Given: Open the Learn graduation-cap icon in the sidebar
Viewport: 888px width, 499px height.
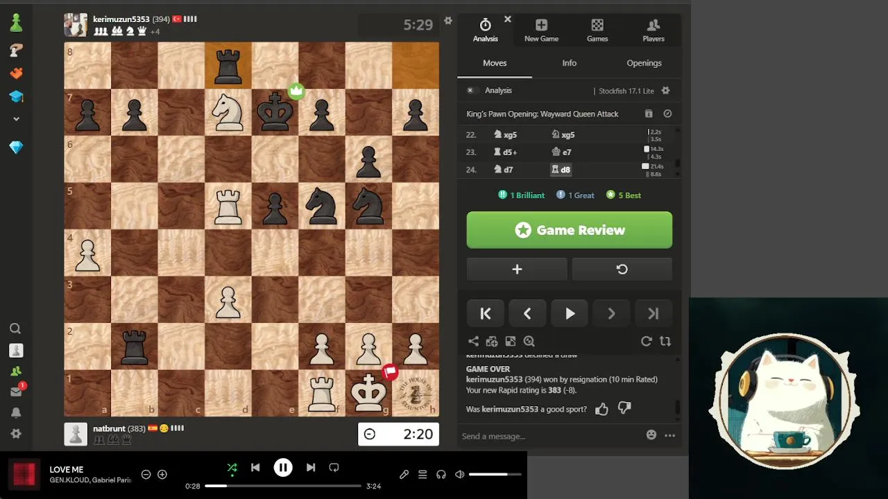Looking at the screenshot, I should 16,96.
